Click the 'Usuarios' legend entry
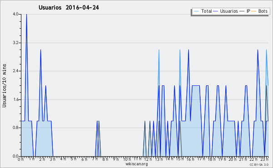This screenshot has height=168, width=273. tap(225, 11)
